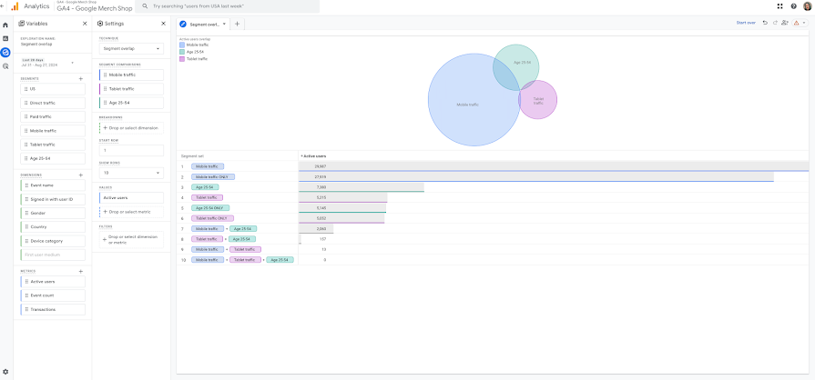Close the Settings panel

pyautogui.click(x=163, y=24)
